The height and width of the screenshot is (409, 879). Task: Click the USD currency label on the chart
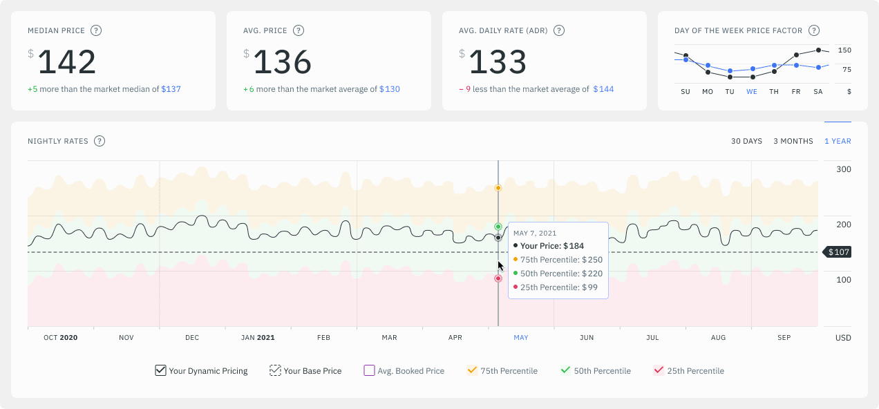[x=843, y=338]
